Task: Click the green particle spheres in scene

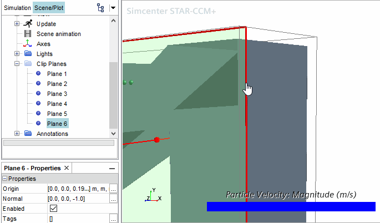Action: click(128, 83)
